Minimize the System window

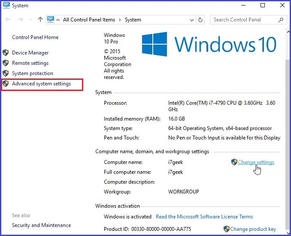(x=243, y=5)
